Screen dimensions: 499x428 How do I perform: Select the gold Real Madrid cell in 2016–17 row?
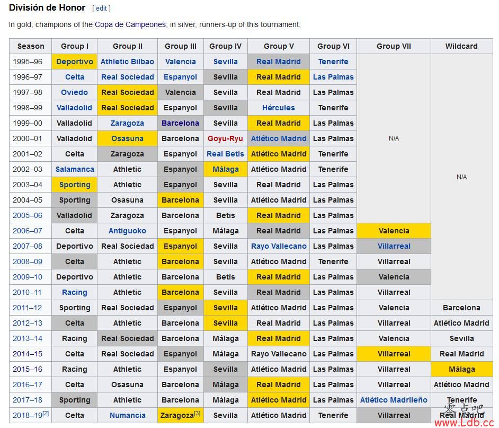tap(279, 385)
